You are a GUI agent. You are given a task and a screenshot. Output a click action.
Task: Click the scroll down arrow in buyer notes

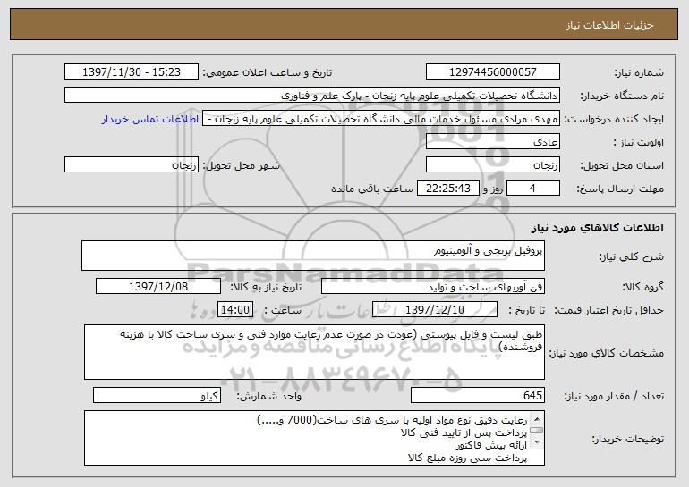tap(537, 442)
